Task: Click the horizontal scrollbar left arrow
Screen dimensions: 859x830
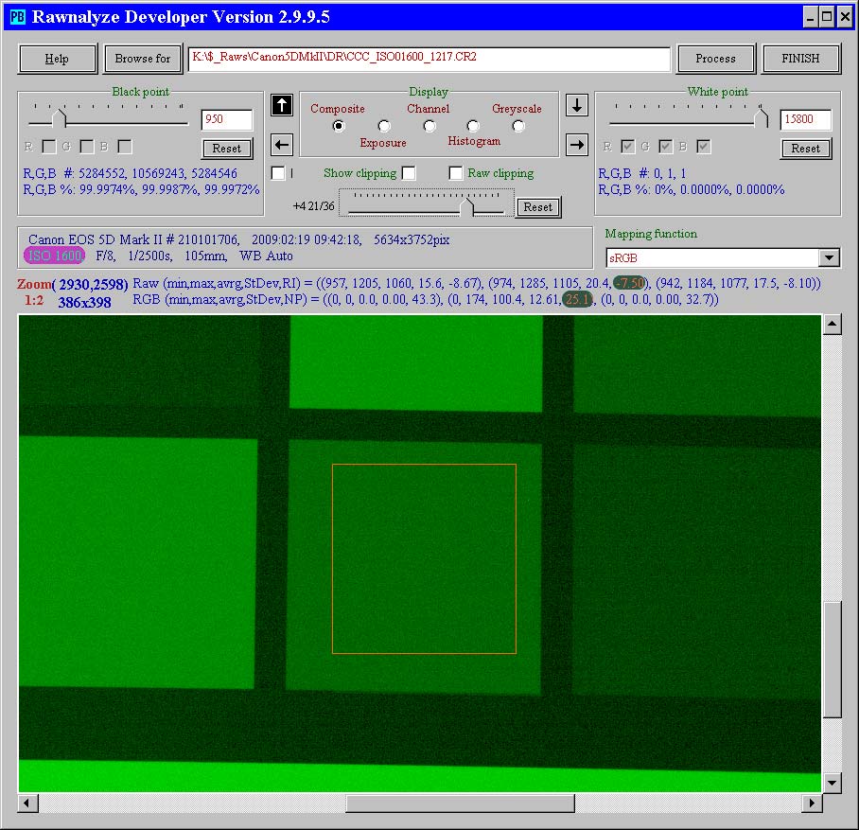Action: [28, 803]
